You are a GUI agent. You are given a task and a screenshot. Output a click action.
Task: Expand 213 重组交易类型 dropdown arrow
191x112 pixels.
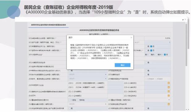169,100
